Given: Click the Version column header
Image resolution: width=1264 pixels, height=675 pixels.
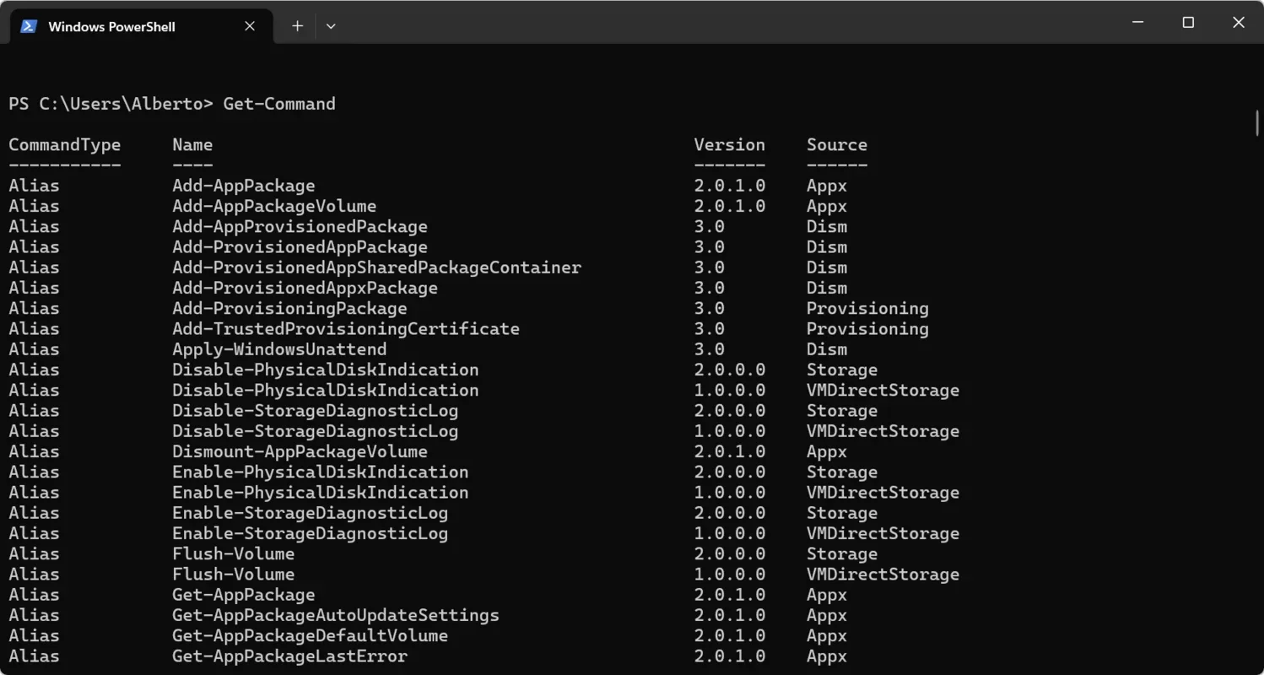Looking at the screenshot, I should coord(730,144).
